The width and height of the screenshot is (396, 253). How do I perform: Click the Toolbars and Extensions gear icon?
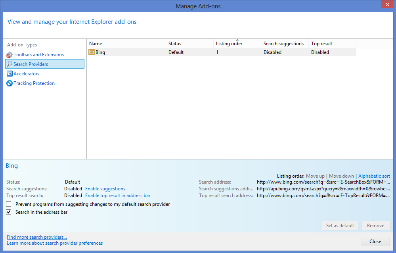click(x=10, y=55)
